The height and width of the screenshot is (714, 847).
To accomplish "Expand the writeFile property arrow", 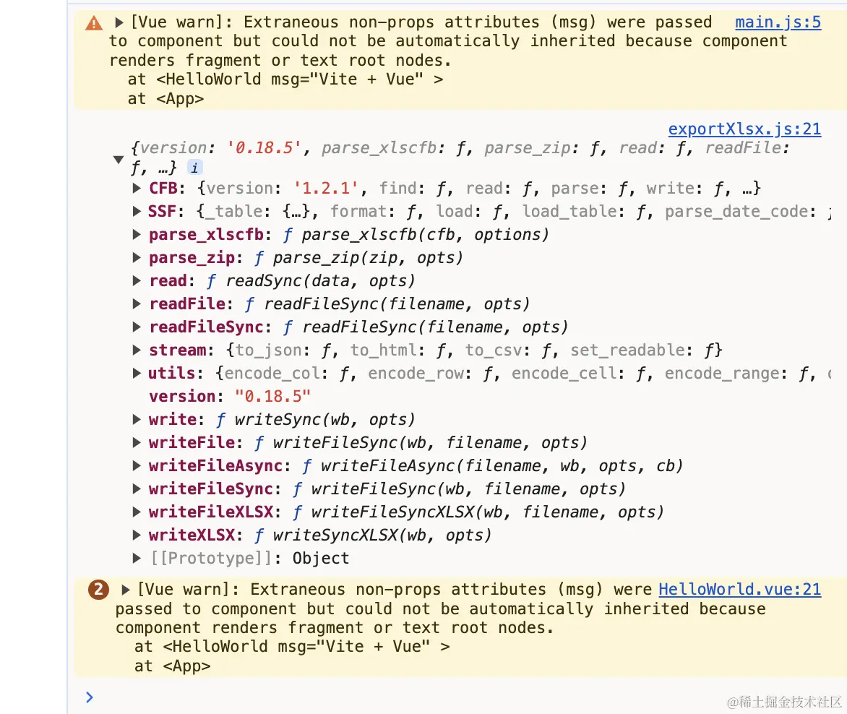I will pos(137,442).
